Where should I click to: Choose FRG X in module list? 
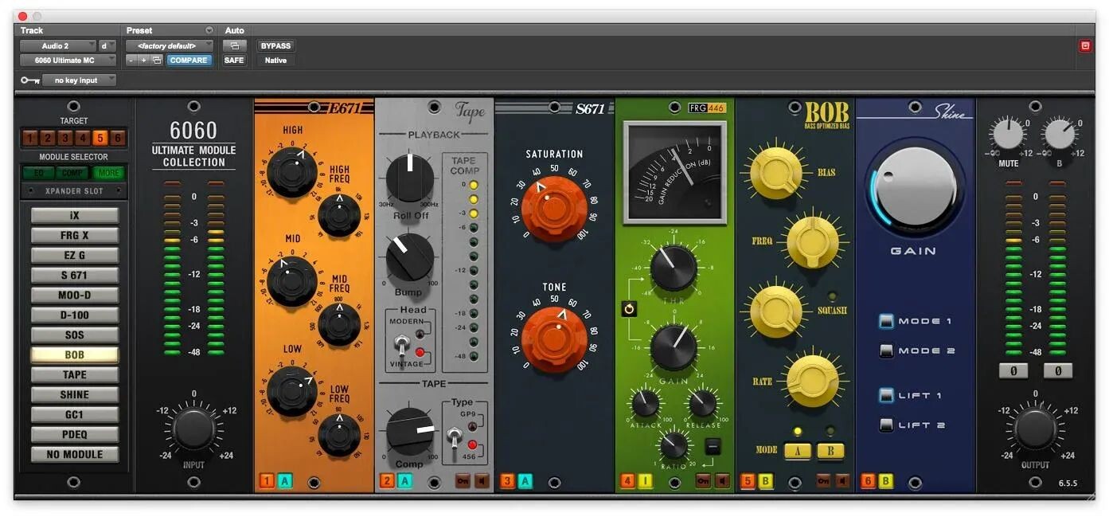click(x=75, y=235)
